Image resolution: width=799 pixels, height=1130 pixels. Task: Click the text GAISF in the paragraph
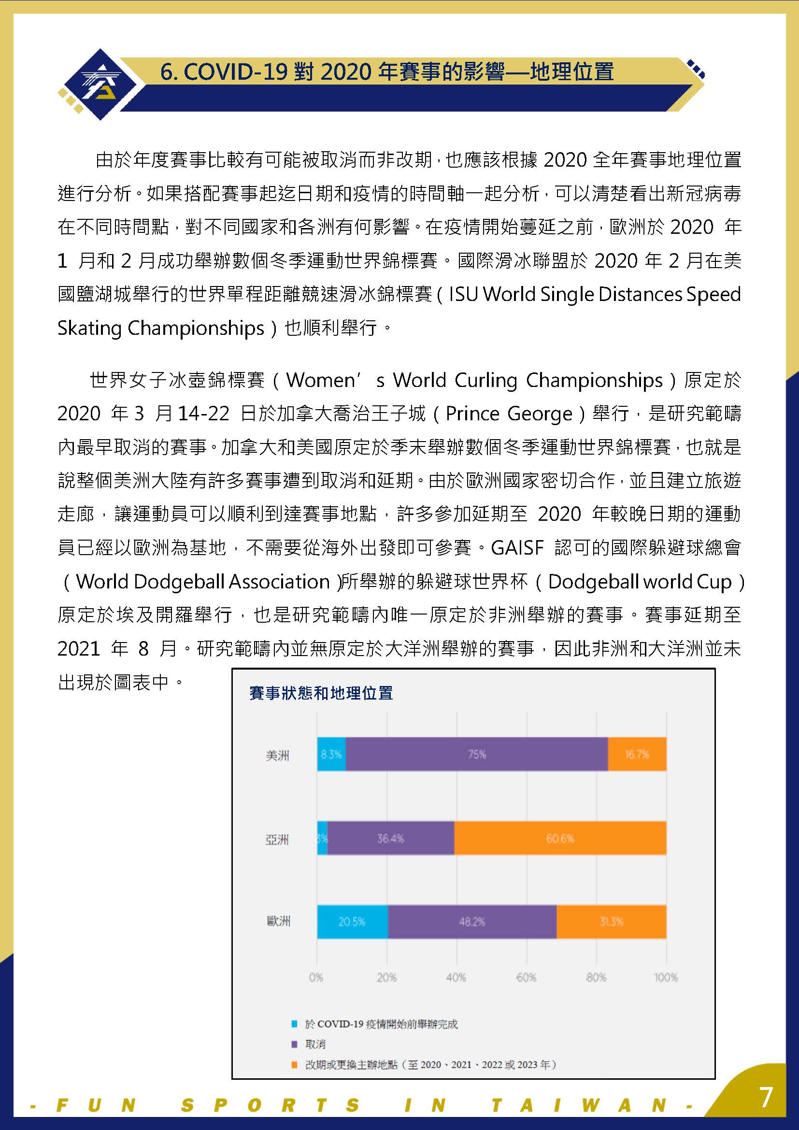517,548
